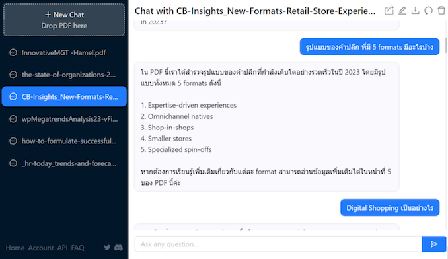Click chat bubble icon beside InnovativeMGT -Hamel.pdf

[x=13, y=53]
